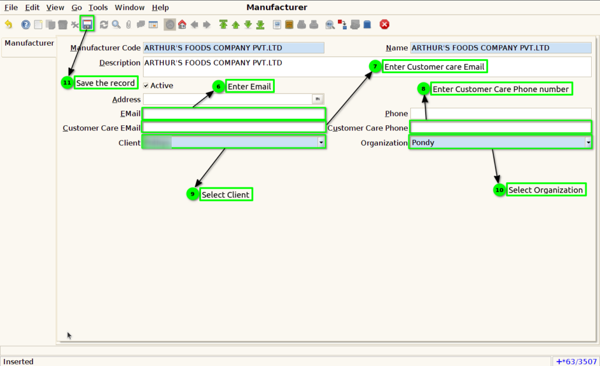The height and width of the screenshot is (366, 600).
Task: Click the Delete selected items icon
Action: point(75,25)
